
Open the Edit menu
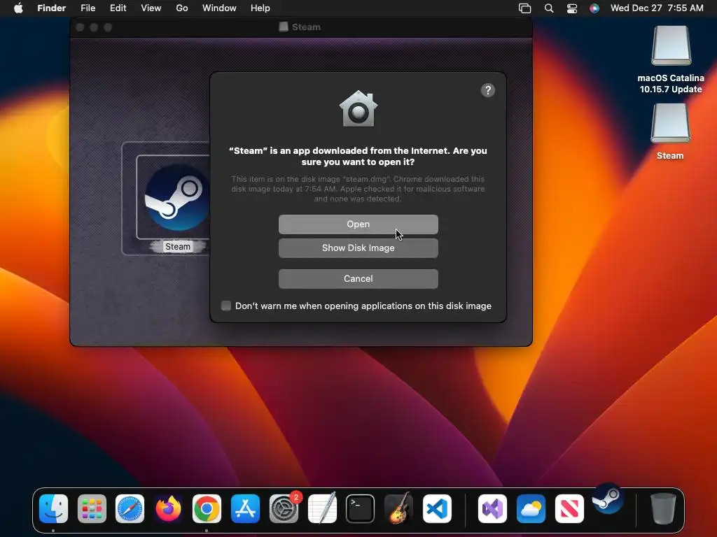tap(118, 8)
